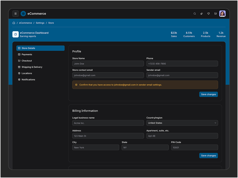Open Notifications settings tab
The height and width of the screenshot is (178, 238).
[40, 80]
